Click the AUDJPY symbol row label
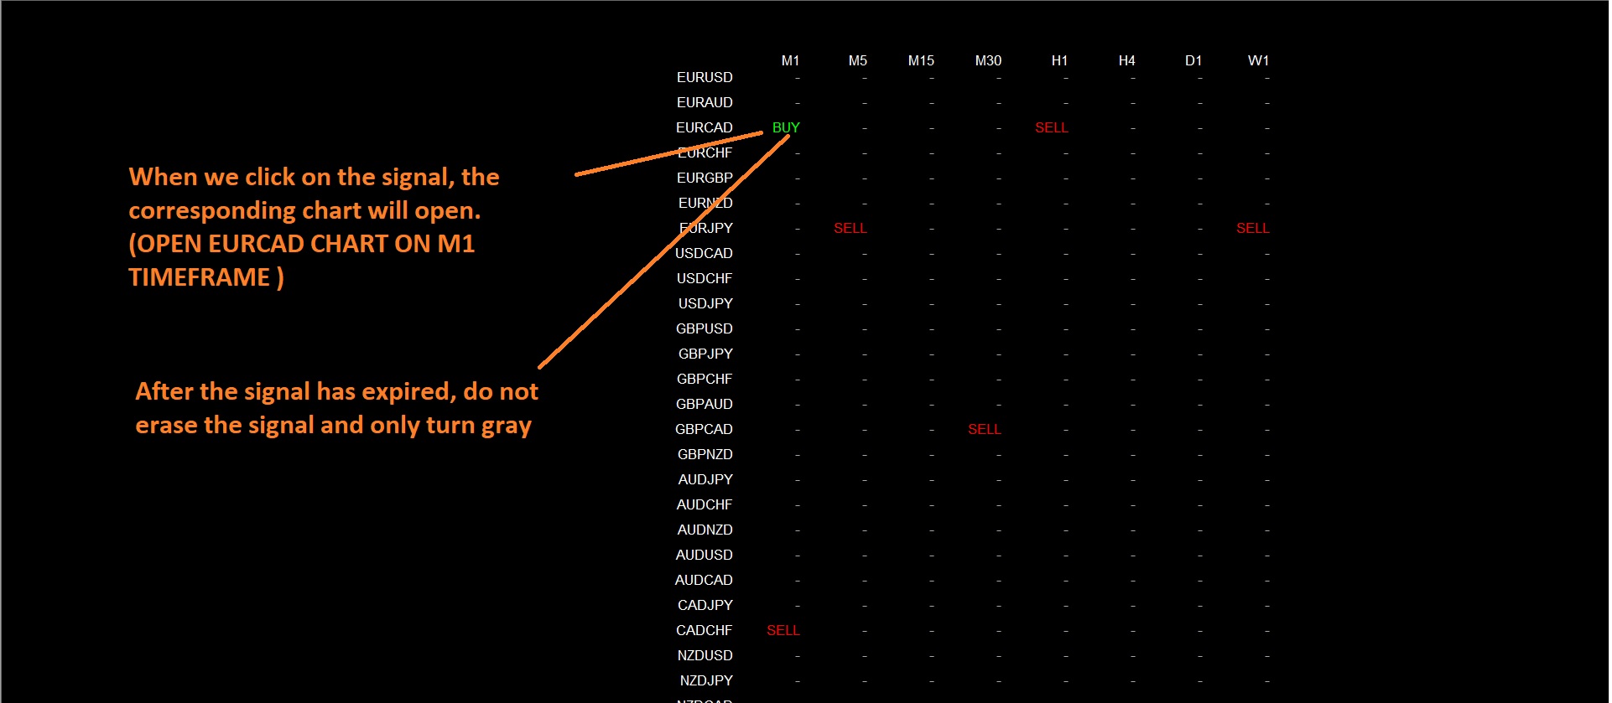1612x703 pixels. [x=705, y=479]
